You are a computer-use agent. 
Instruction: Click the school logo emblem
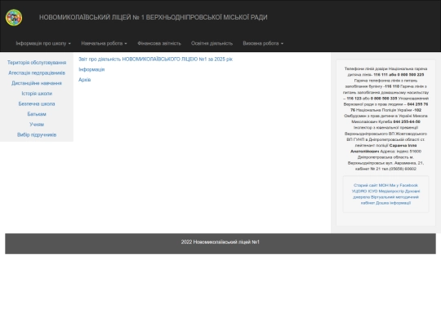pos(14,17)
